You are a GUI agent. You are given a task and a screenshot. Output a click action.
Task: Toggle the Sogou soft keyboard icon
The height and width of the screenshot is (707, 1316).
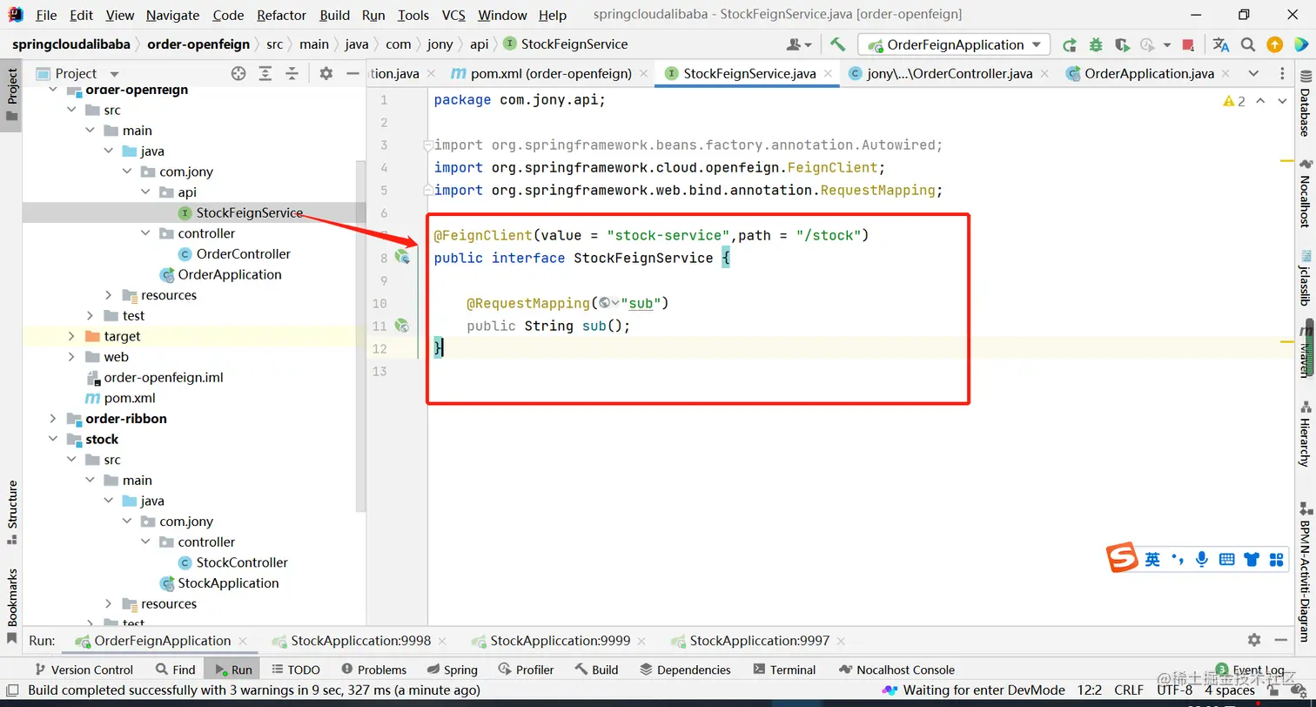(x=1227, y=559)
